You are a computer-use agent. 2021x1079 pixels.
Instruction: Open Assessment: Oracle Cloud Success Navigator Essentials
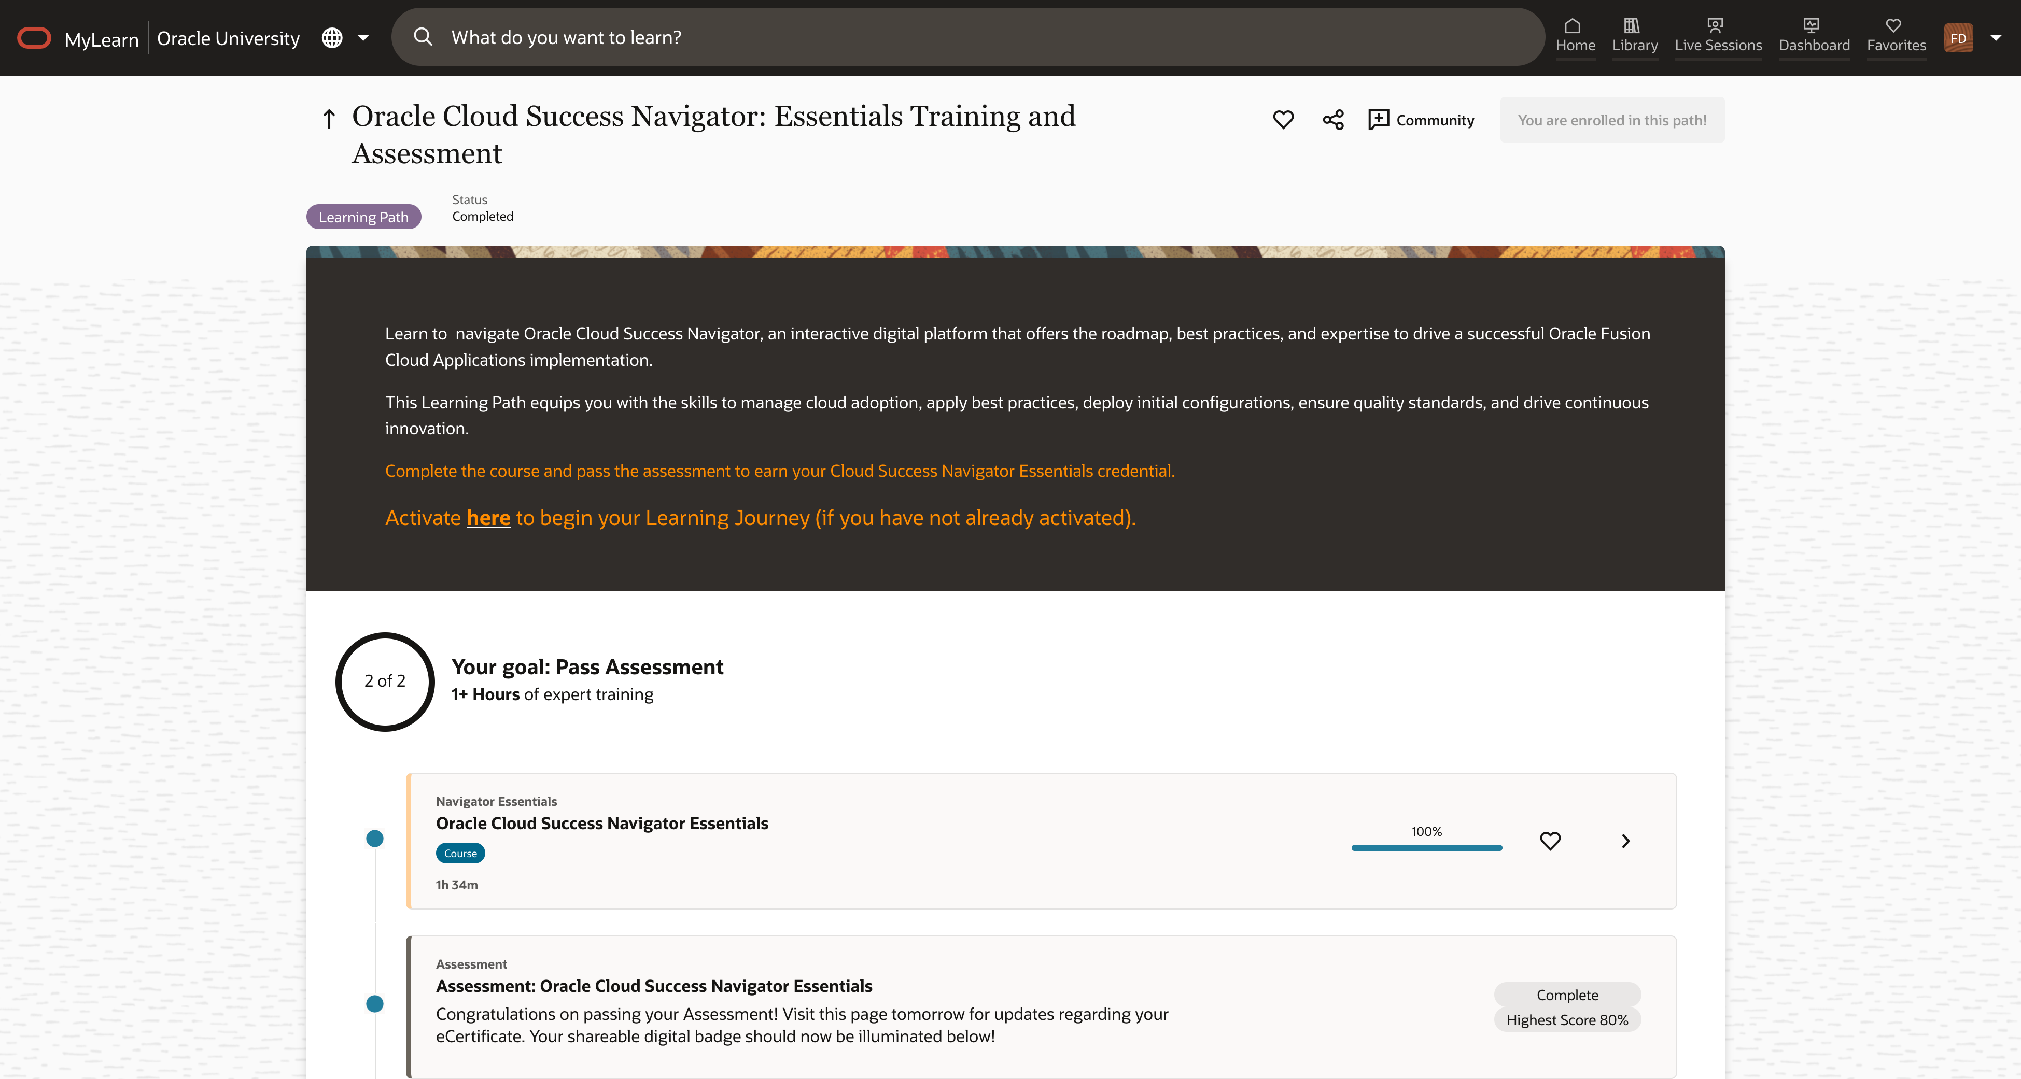pyautogui.click(x=654, y=986)
